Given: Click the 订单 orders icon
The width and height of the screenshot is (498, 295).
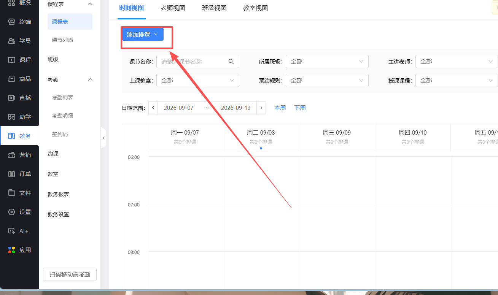Looking at the screenshot, I should point(12,174).
